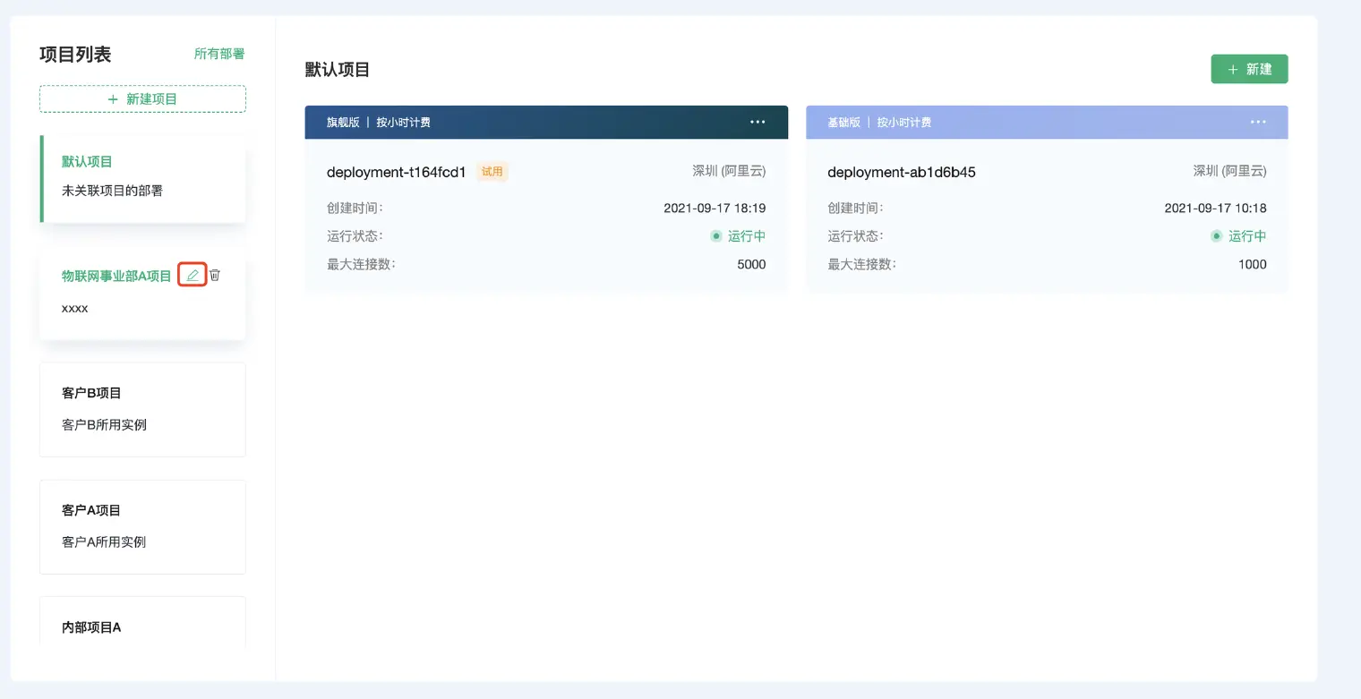This screenshot has width=1361, height=699.
Task: Click 深圳 (阿里云) on deployment-t164fcd1 card
Action: click(729, 171)
